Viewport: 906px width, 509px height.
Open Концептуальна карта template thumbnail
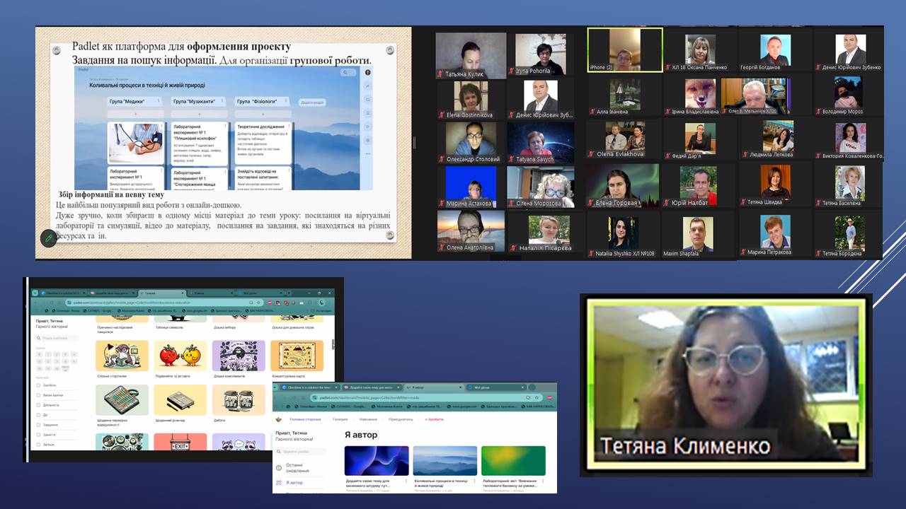click(x=297, y=356)
